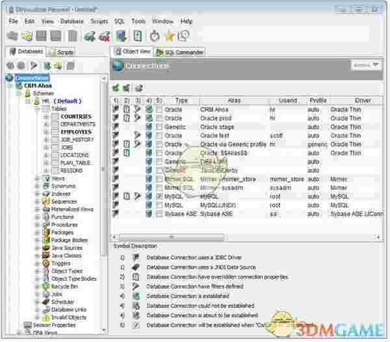The height and width of the screenshot is (342, 390).
Task: Uncheck the checkbox in the MySQL root row
Action: [159, 196]
